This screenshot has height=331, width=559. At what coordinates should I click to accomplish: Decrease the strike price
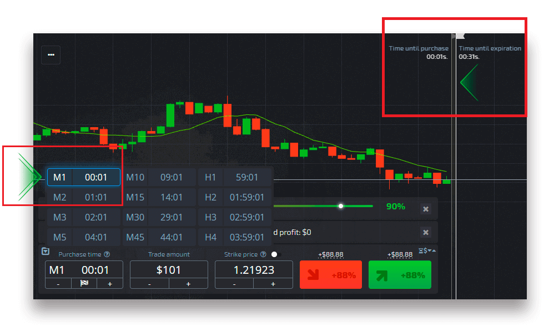click(x=234, y=284)
